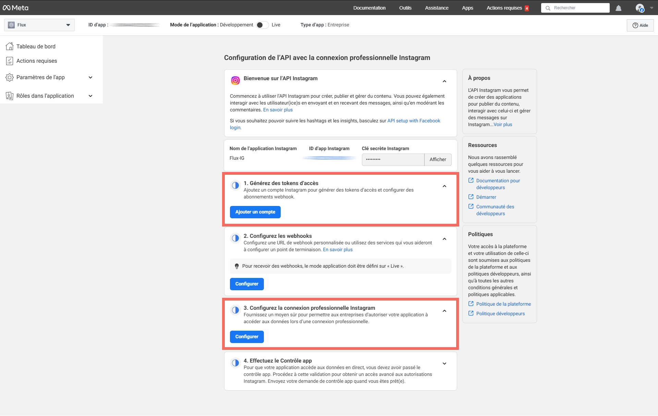Screen dimensions: 658x416
Task: Click the external link icon beside Politique de la plateforme
Action: 471,304
